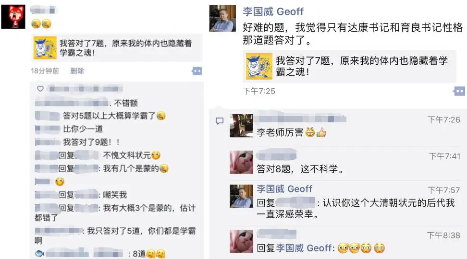Viewport: 467px width, 259px height.
Task: Open right shared quiz link card
Action: pyautogui.click(x=349, y=66)
